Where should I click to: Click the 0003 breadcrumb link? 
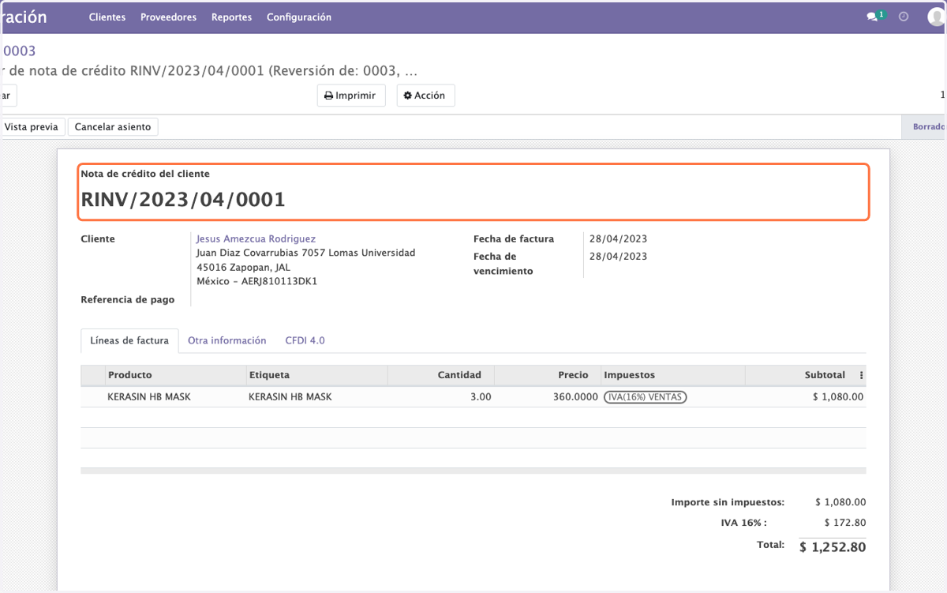point(19,51)
